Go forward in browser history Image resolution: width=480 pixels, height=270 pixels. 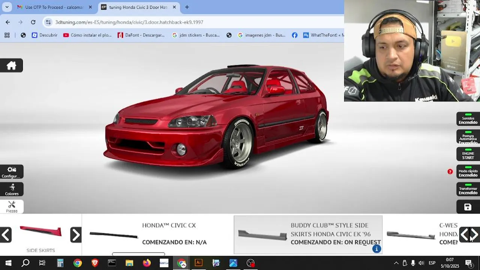(x=20, y=22)
